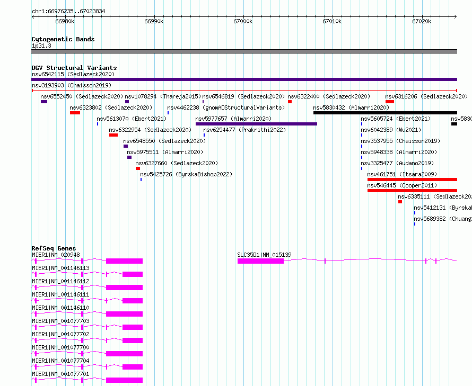Select SLC35D1 large magenta exon block
Viewport: 472px width, 386px height.
261,261
